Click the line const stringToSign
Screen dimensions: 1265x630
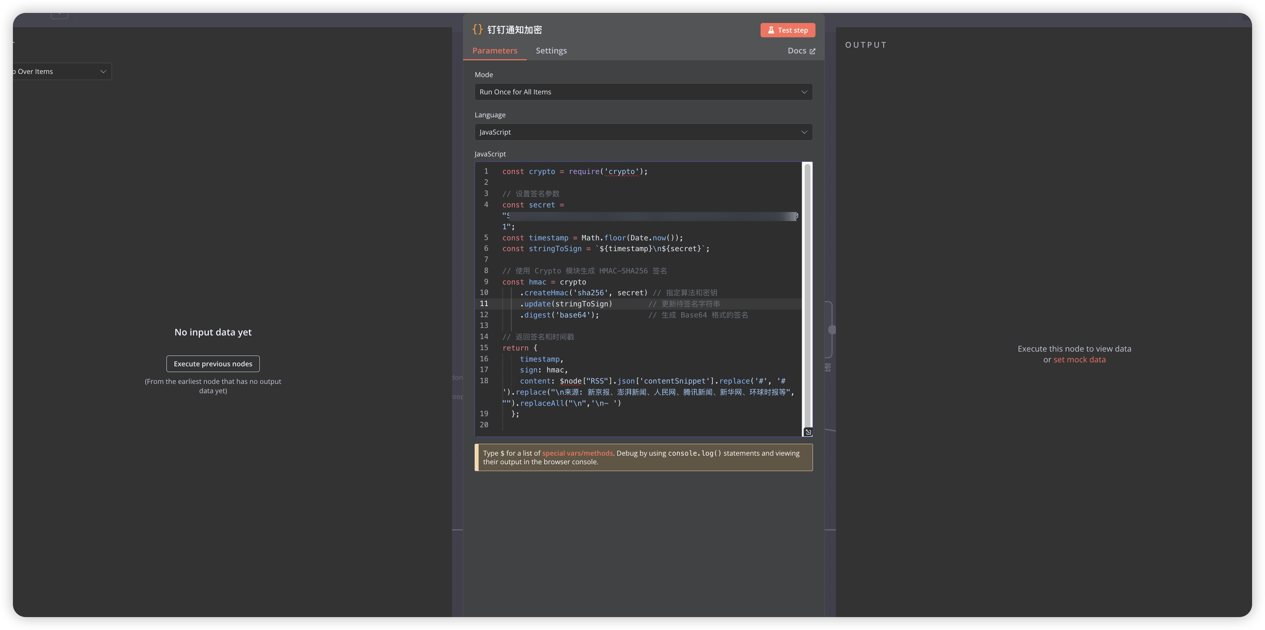point(606,249)
